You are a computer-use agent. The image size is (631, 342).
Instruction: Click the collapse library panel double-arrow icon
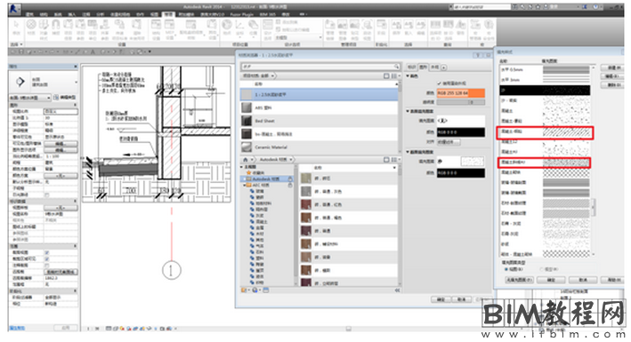[x=398, y=290]
